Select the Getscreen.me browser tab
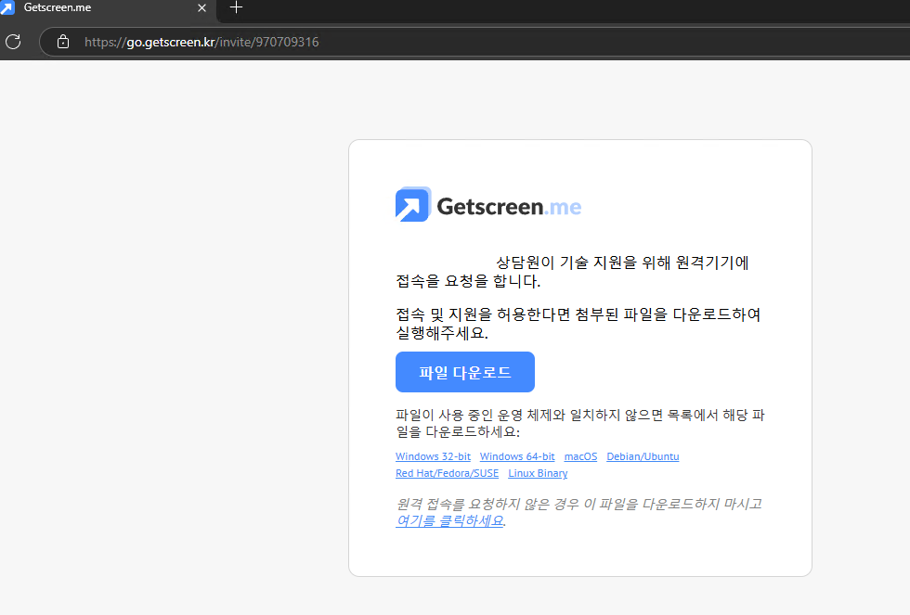910x615 pixels. [108, 8]
